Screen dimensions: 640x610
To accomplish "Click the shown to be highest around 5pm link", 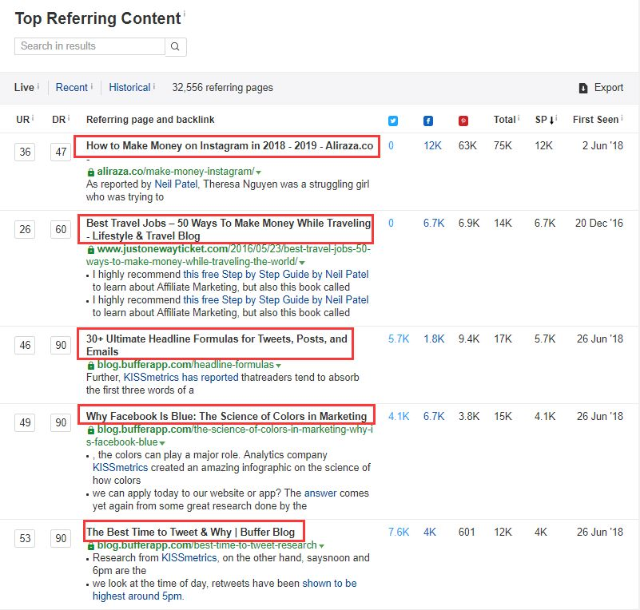I will click(x=225, y=589).
